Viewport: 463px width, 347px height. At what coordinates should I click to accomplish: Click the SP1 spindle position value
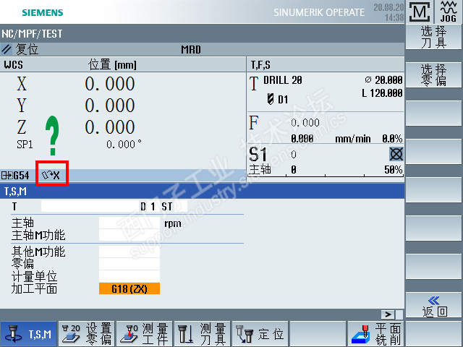pyautogui.click(x=124, y=145)
